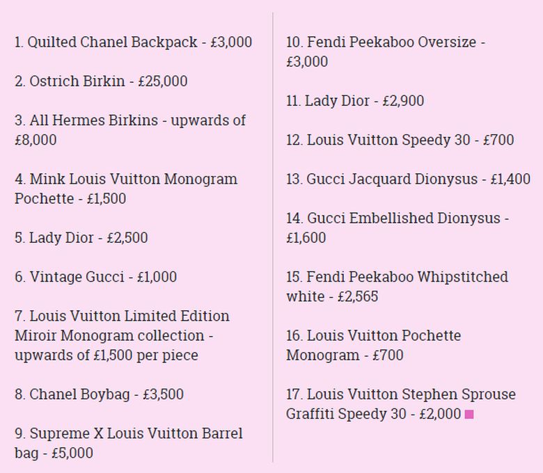Select the Lady Dior £2,500 item
The width and height of the screenshot is (543, 473).
pos(81,238)
